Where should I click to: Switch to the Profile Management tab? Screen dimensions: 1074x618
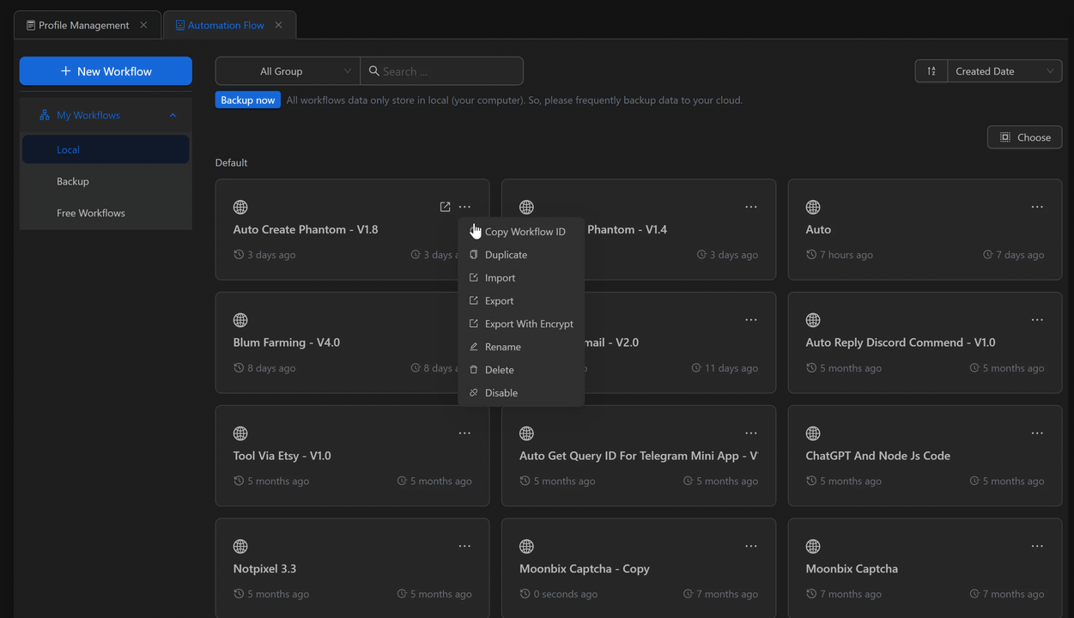coord(83,25)
